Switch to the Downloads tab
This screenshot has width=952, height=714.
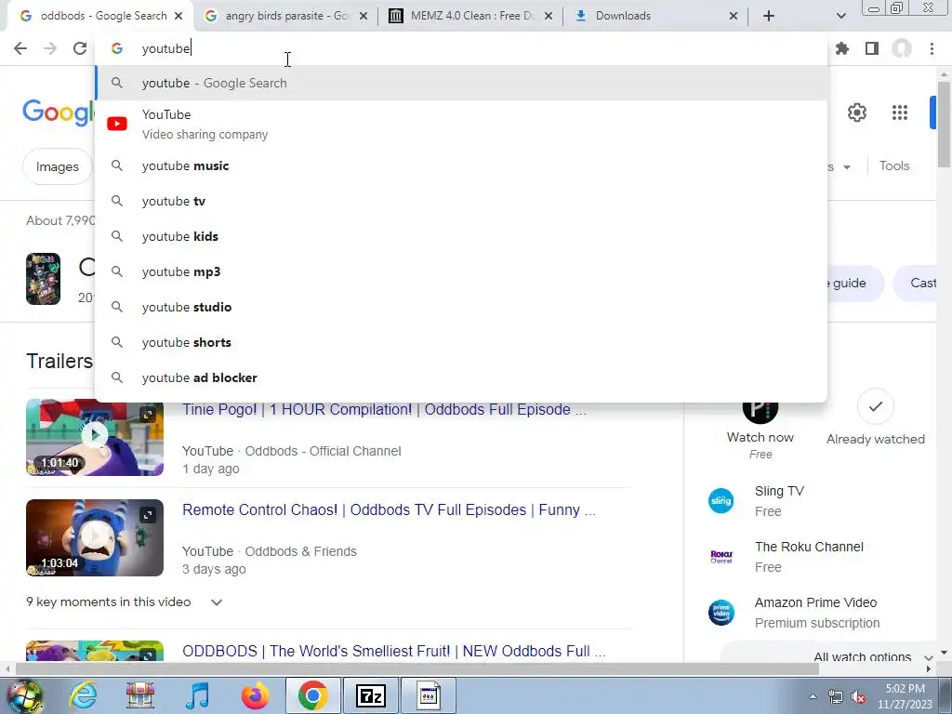click(655, 16)
